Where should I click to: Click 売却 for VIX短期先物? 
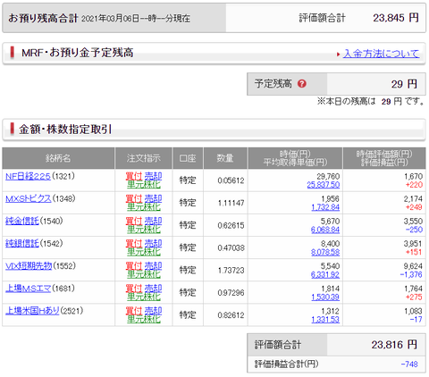coord(153,265)
